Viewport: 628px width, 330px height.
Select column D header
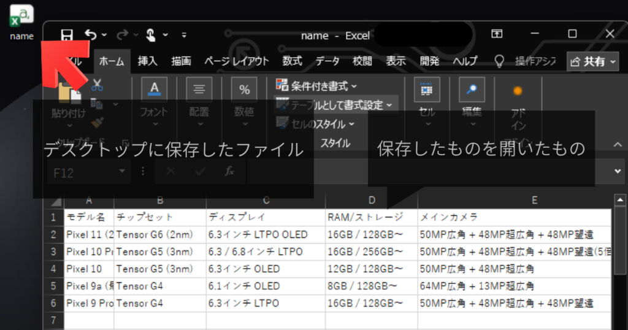372,200
